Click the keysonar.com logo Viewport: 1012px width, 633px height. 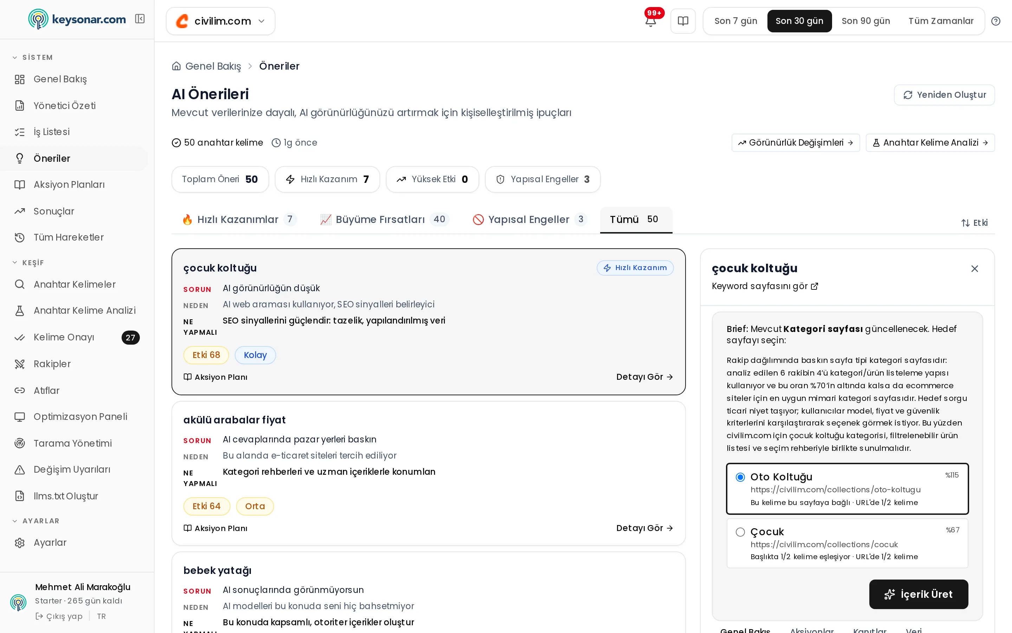77,19
